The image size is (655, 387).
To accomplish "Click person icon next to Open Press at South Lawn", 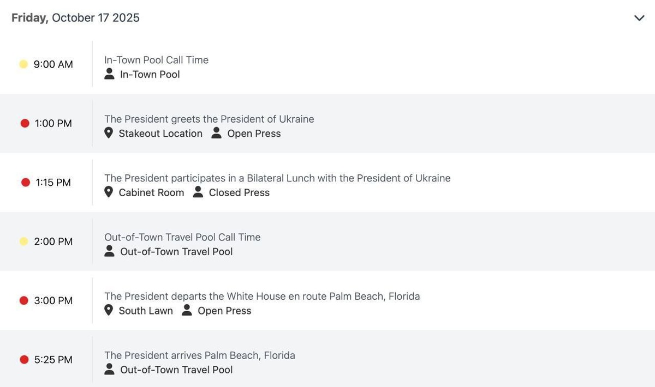I will coord(187,311).
